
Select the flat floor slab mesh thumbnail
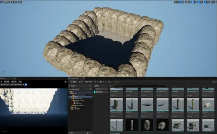tap(147, 105)
